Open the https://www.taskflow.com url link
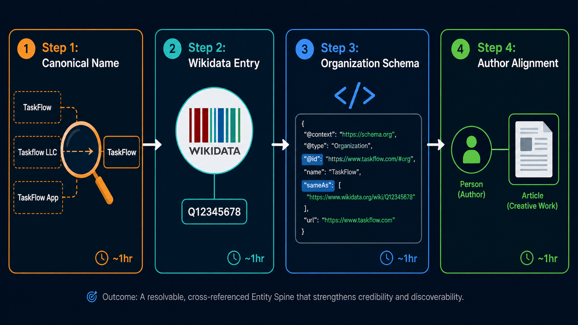 (x=358, y=220)
